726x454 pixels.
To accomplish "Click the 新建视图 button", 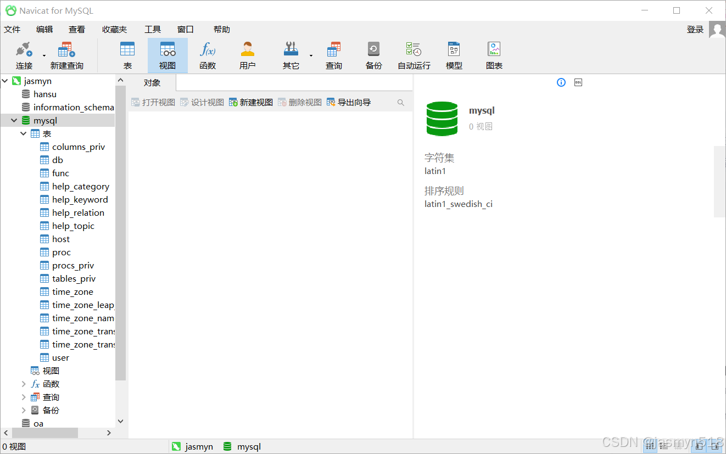I will (251, 103).
